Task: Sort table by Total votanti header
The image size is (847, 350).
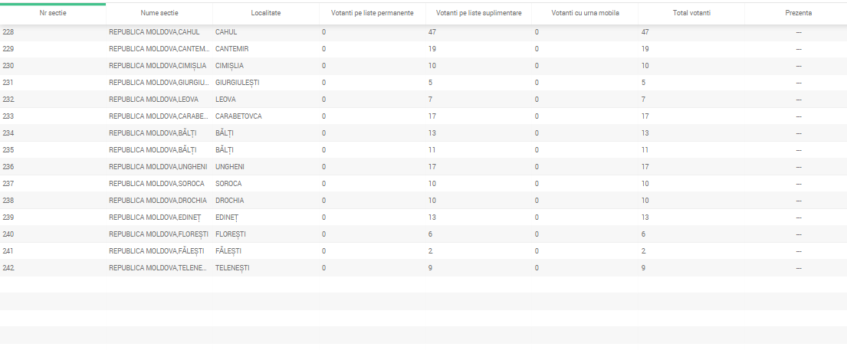Action: tap(691, 13)
